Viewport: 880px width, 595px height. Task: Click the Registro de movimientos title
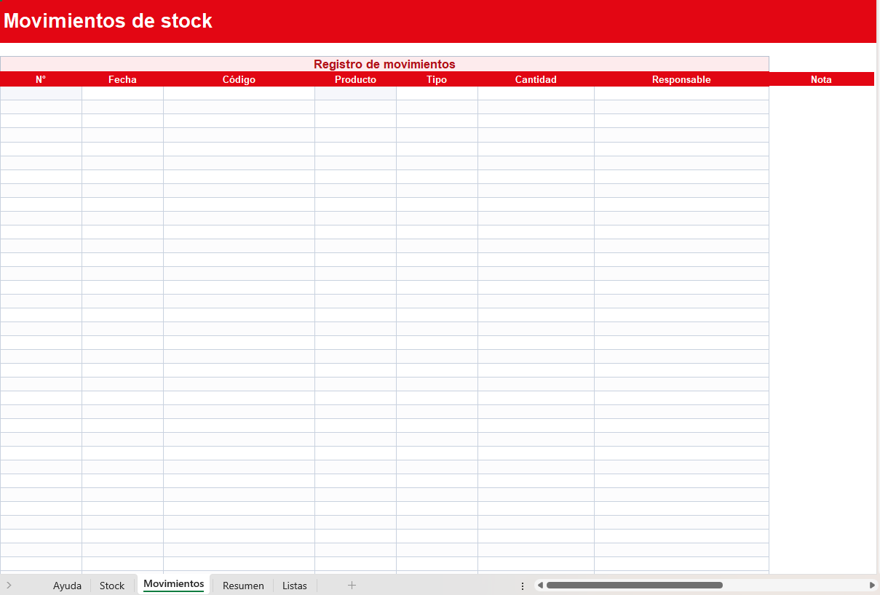(384, 64)
